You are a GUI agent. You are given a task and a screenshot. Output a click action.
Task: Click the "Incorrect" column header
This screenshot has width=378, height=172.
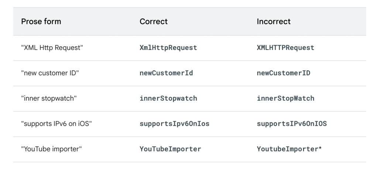click(274, 22)
